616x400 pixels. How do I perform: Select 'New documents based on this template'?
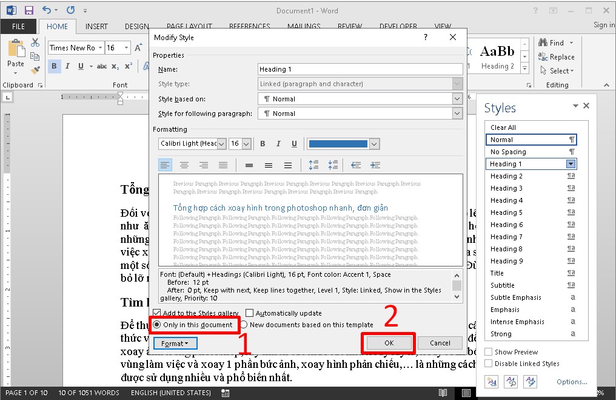[244, 325]
